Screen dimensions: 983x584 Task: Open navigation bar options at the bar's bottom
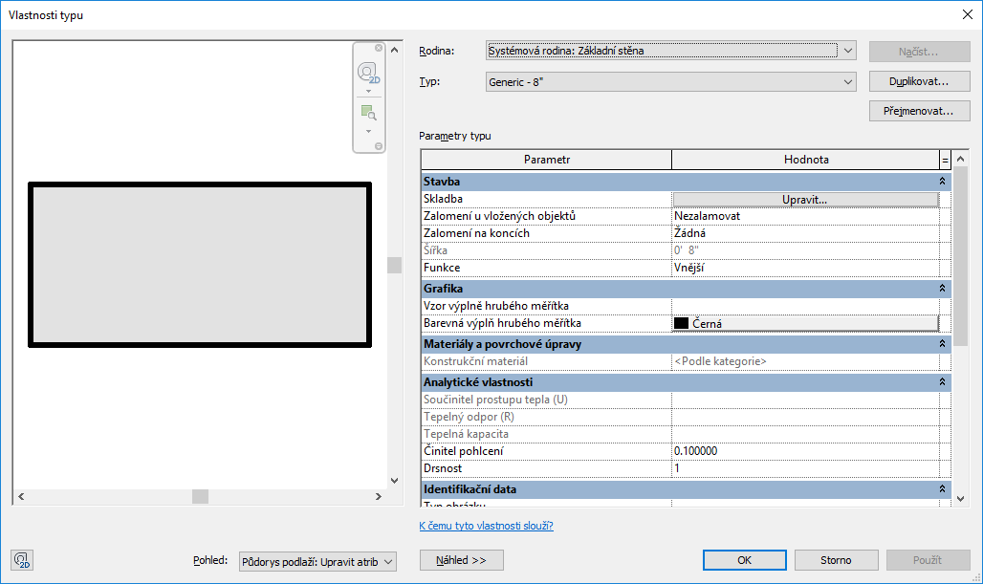pos(379,146)
